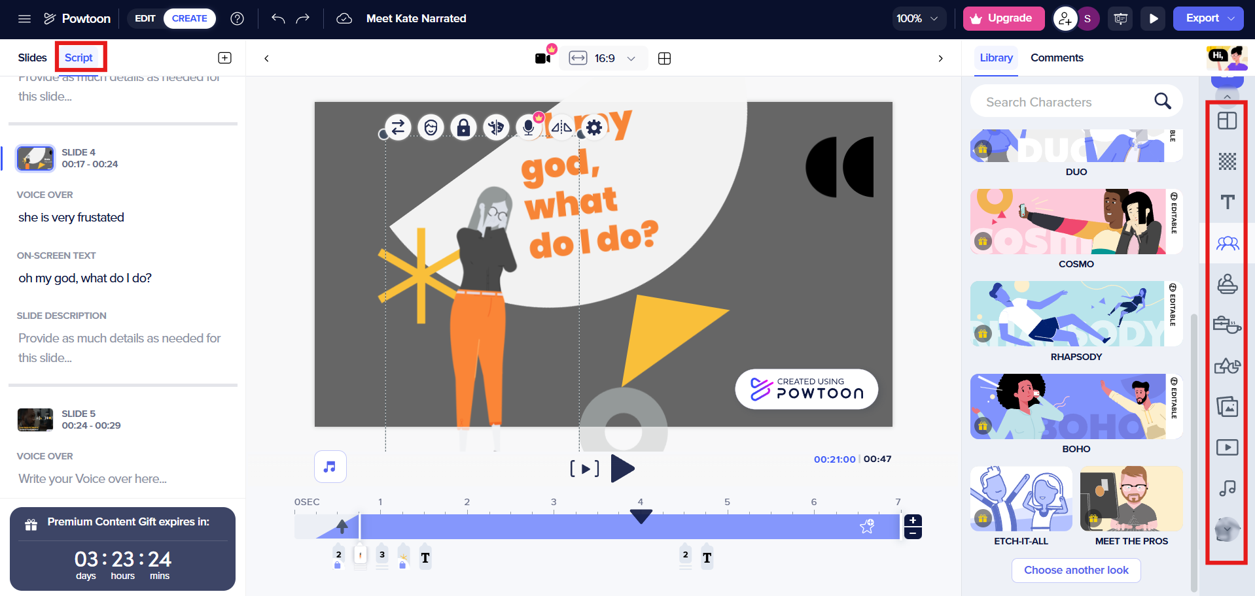
Task: Click the user avatar S
Action: tap(1087, 18)
